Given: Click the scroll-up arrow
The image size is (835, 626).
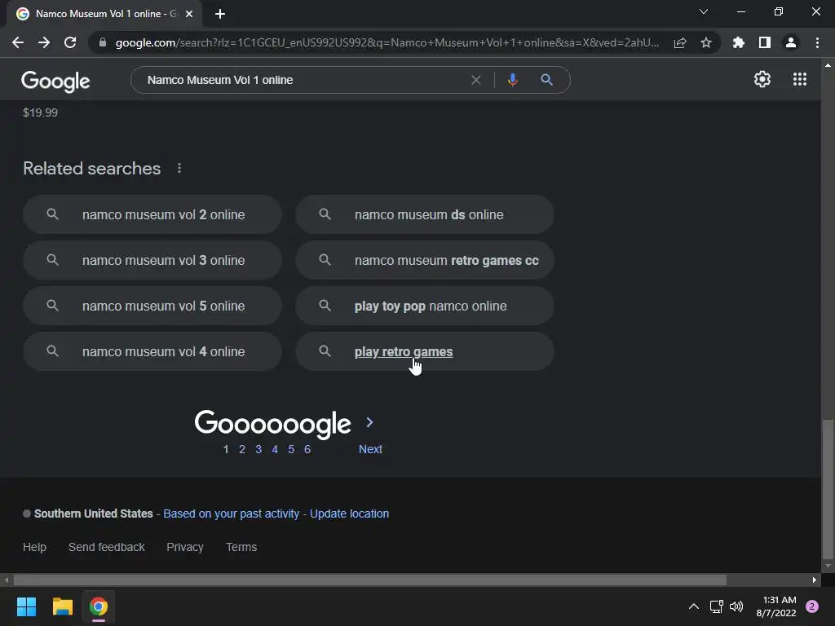Looking at the screenshot, I should pyautogui.click(x=828, y=65).
